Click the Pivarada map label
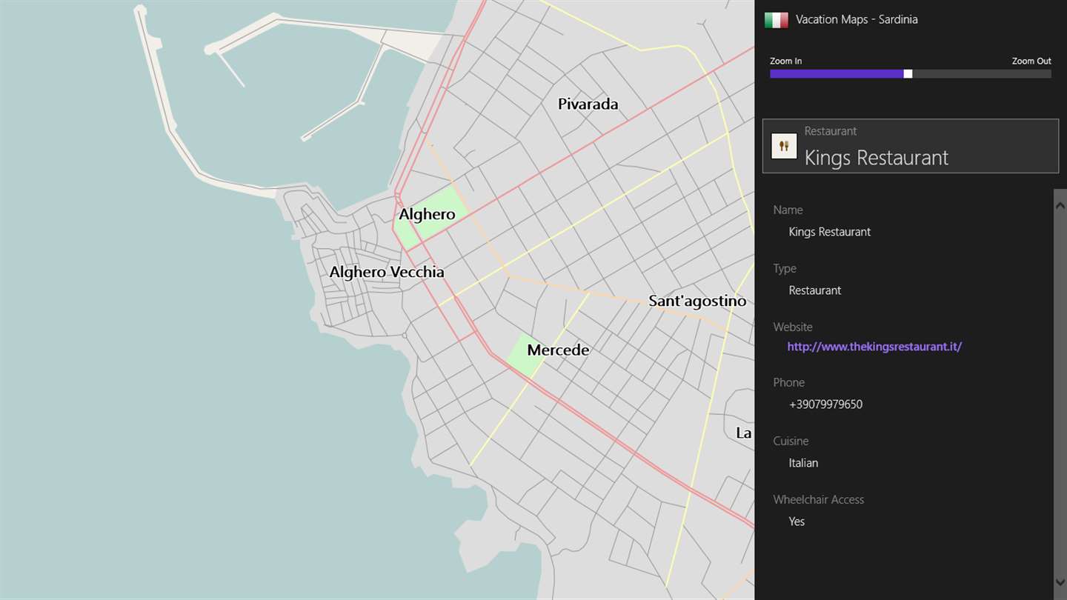 588,104
